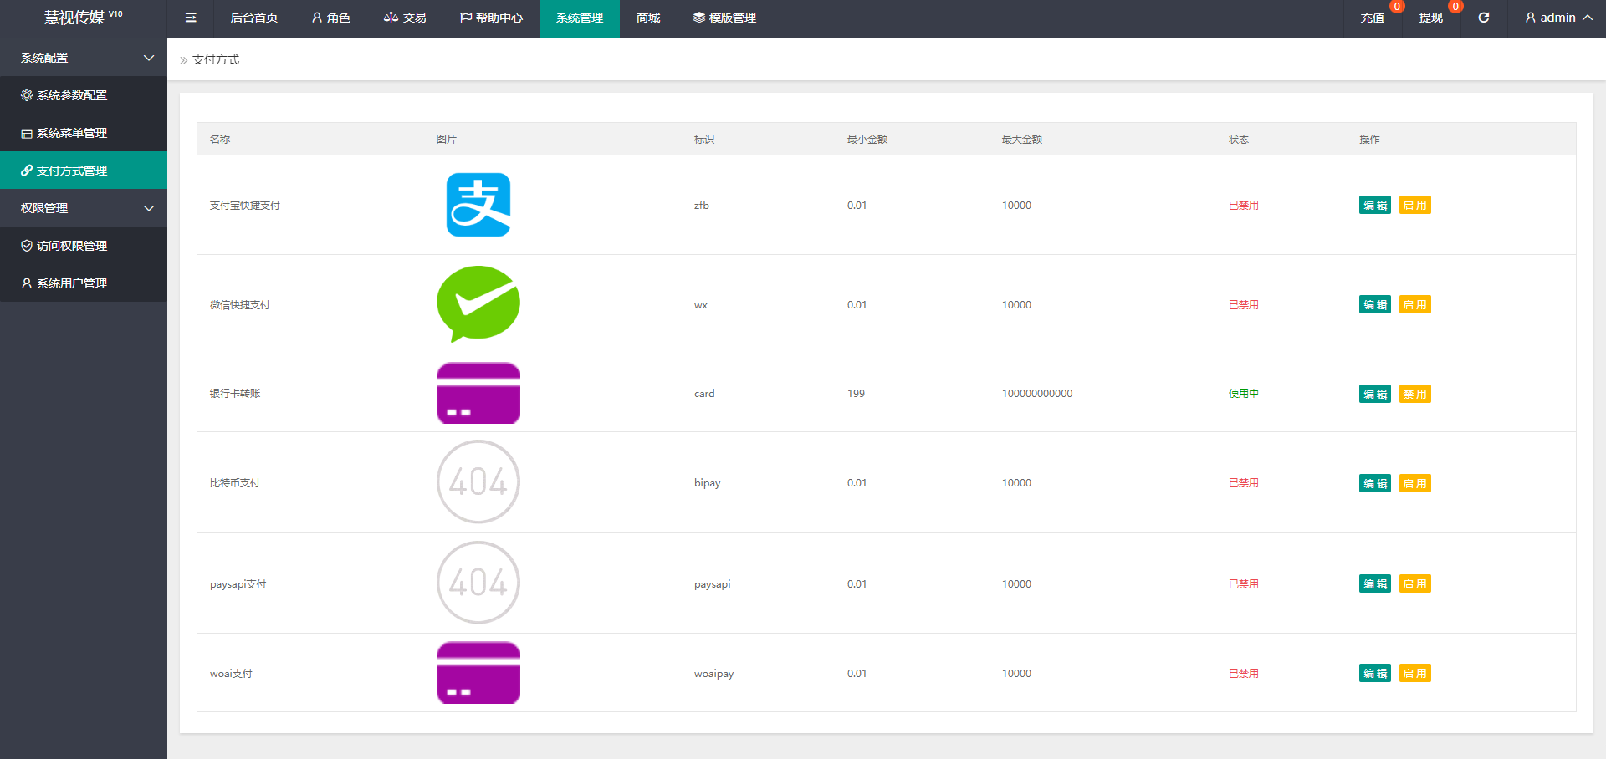Open the 充值 notifications link
The image size is (1606, 759).
click(1372, 18)
